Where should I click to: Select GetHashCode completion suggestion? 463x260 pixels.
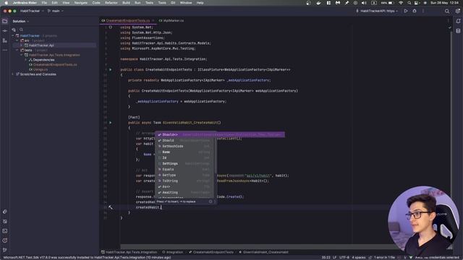tap(185, 146)
